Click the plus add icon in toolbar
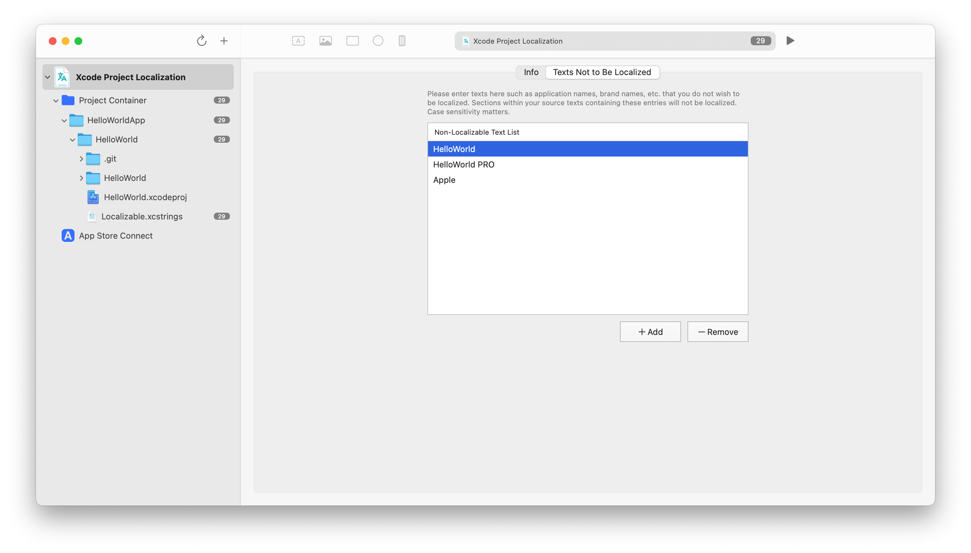 pyautogui.click(x=224, y=41)
